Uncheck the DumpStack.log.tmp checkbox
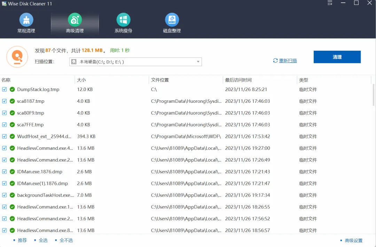Image resolution: width=376 pixels, height=247 pixels. (4, 90)
